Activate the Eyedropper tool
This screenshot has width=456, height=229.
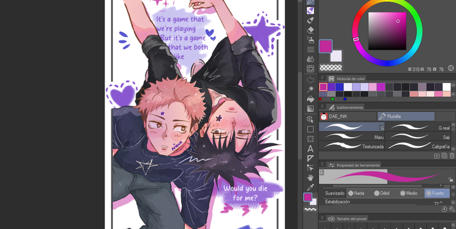click(311, 187)
